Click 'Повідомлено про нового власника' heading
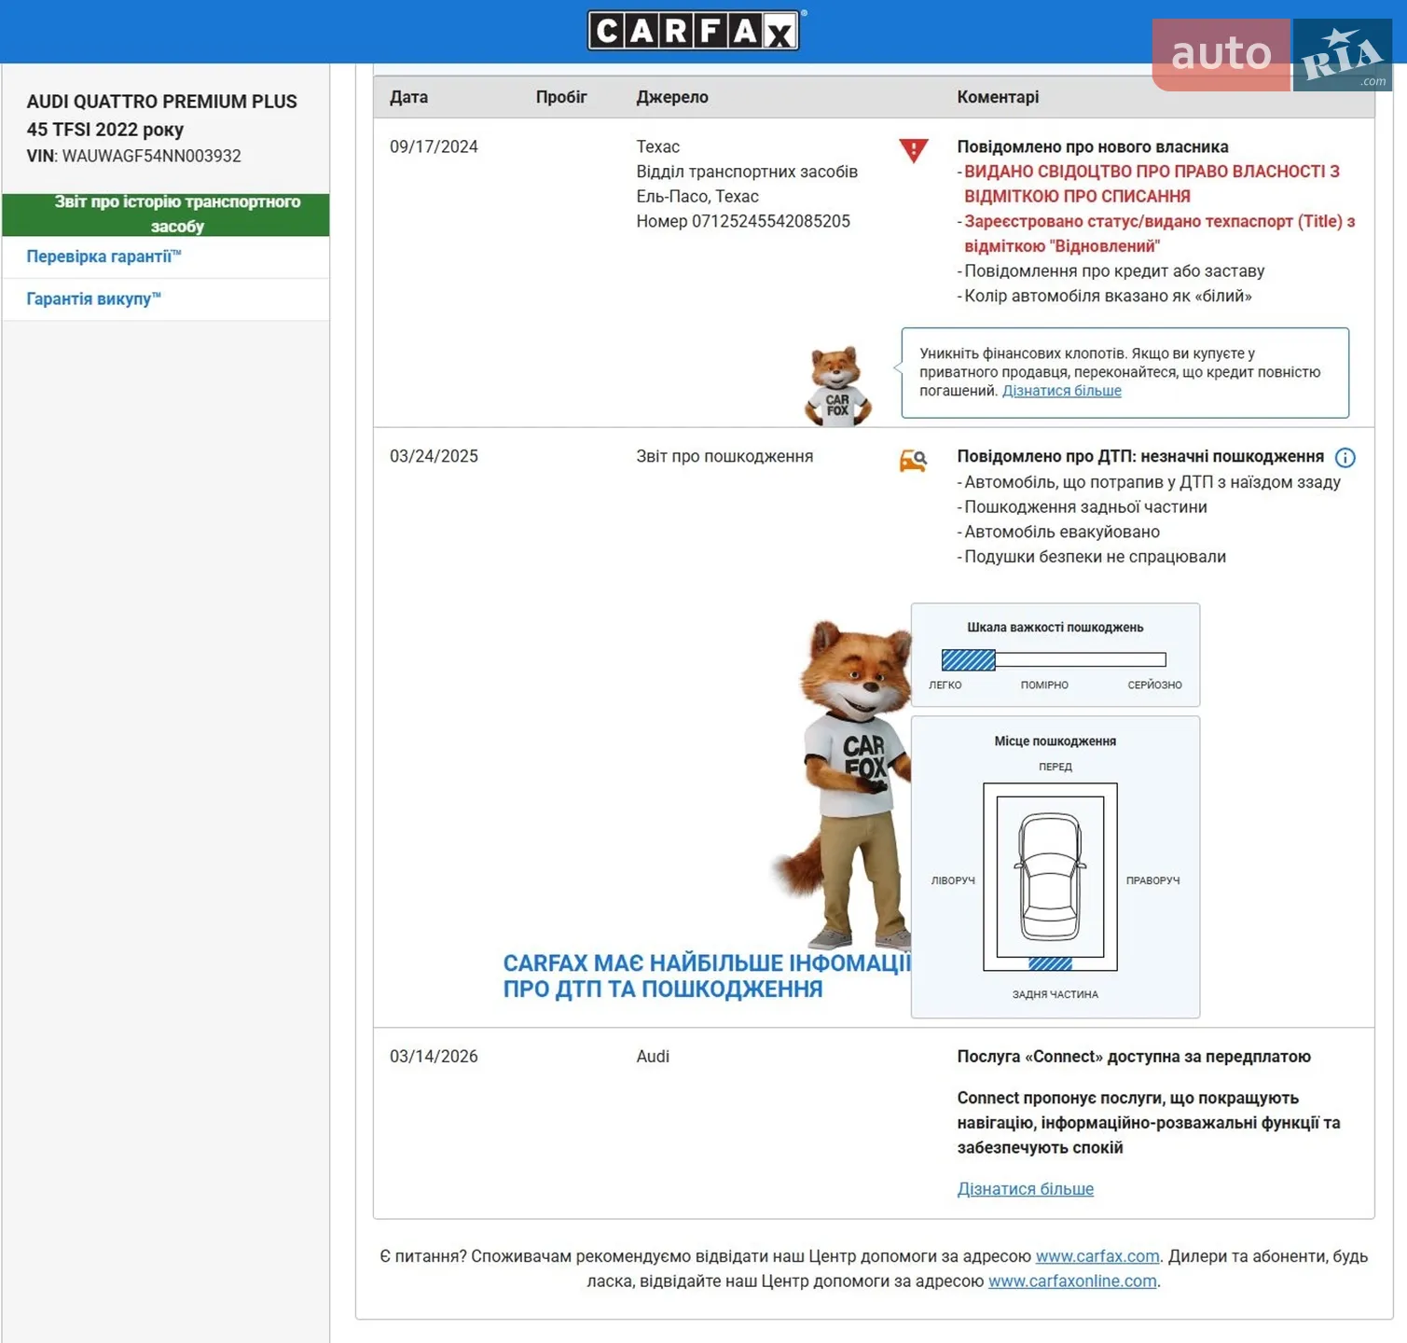1407x1343 pixels. pyautogui.click(x=1093, y=146)
